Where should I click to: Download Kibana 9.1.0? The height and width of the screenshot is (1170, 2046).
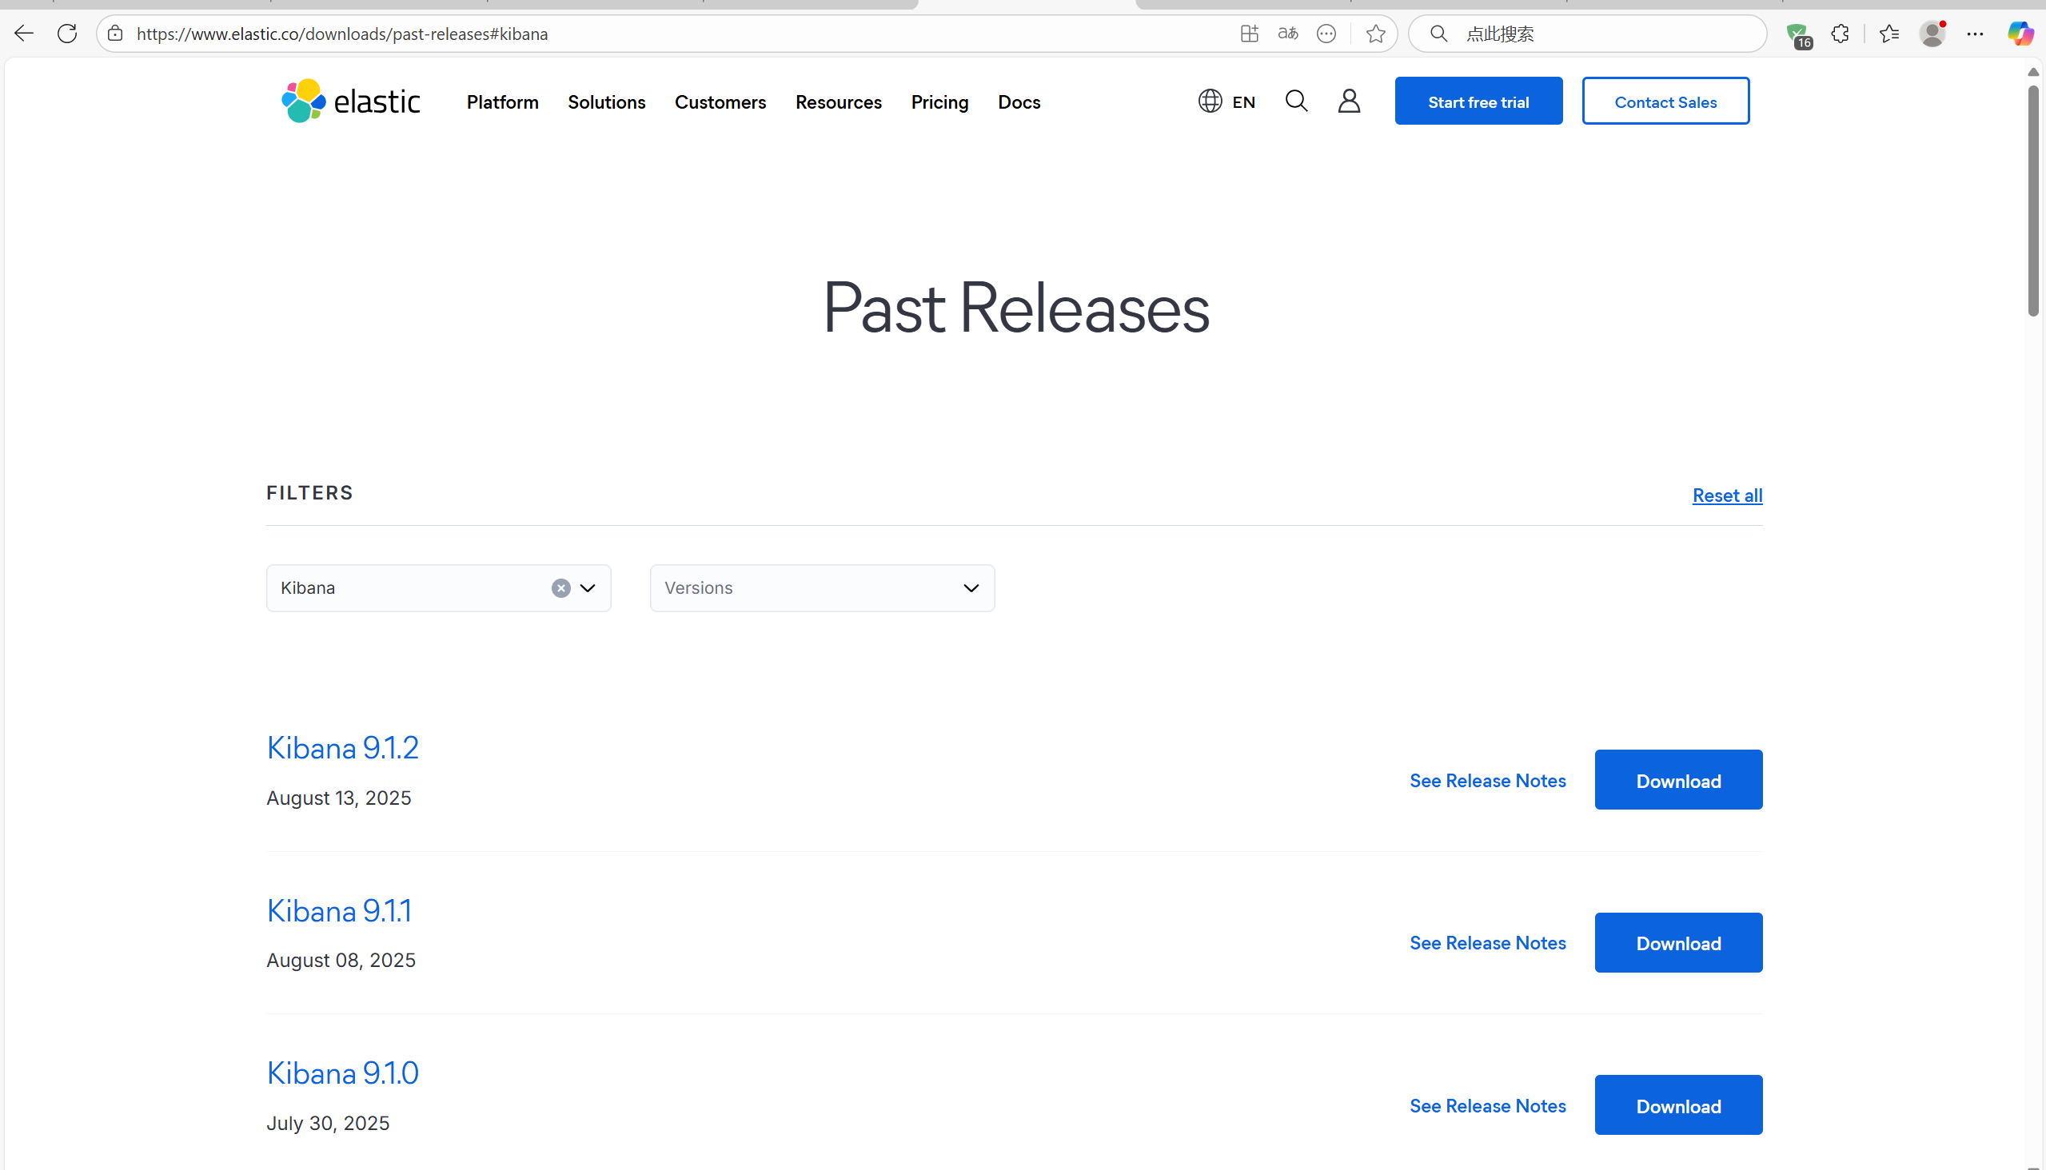tap(1678, 1106)
